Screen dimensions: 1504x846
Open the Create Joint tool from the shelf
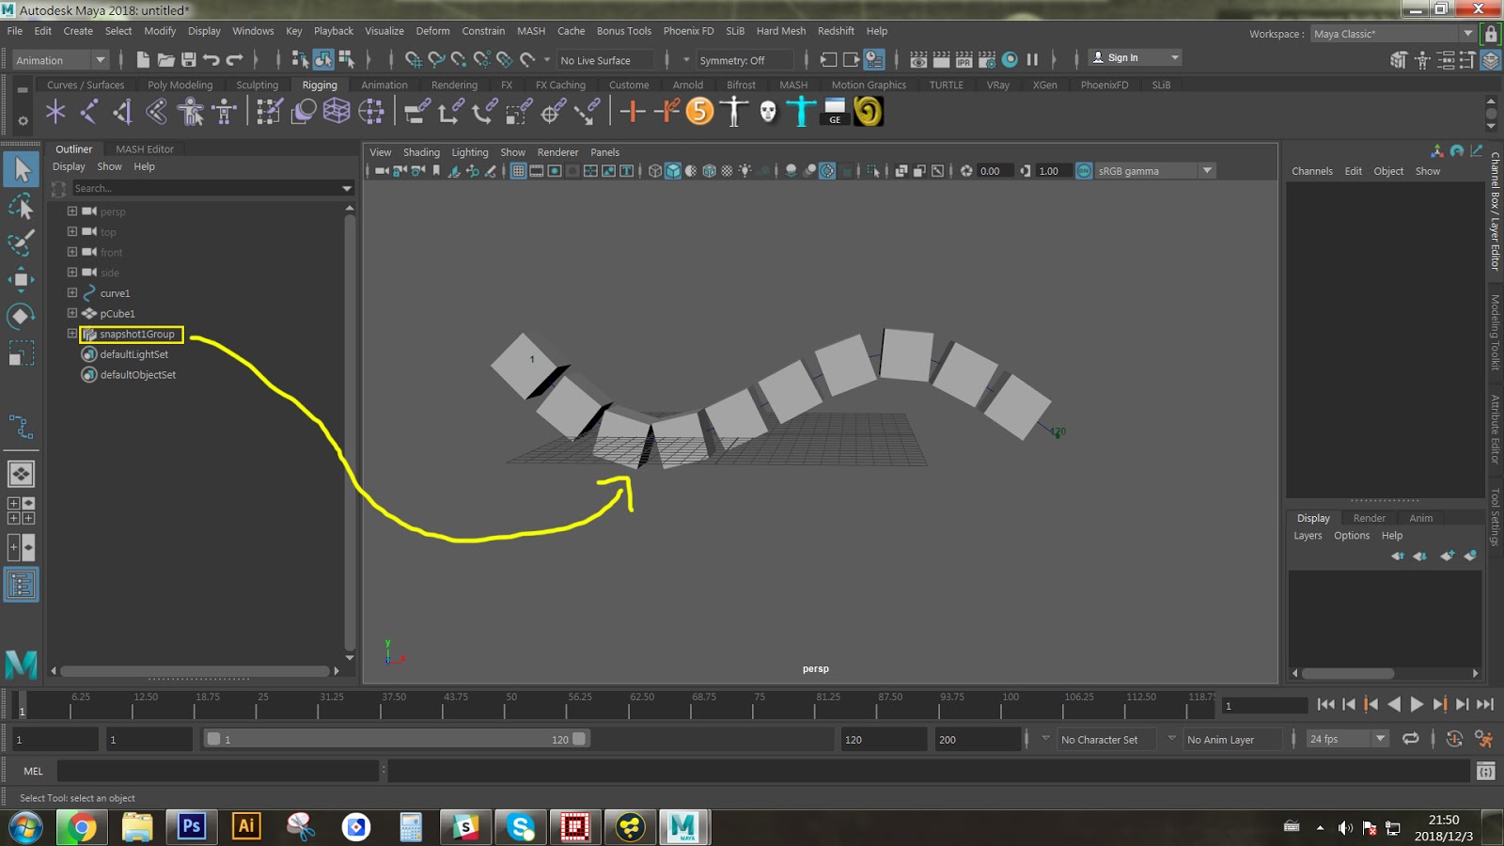pos(55,112)
